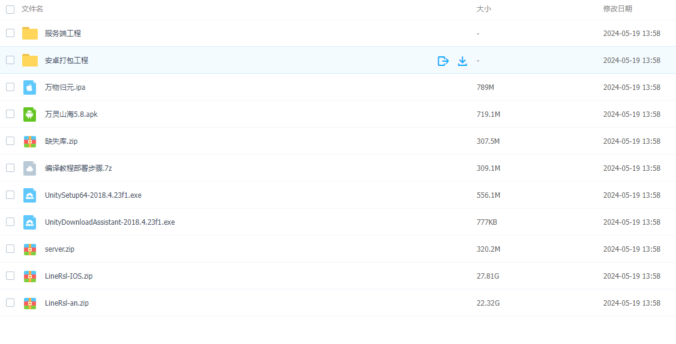Click the Android icon for 万灵山海5.8.apk
The width and height of the screenshot is (676, 344).
click(30, 114)
